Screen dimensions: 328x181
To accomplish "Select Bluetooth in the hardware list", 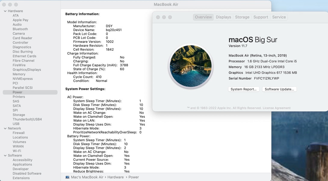I will point(20,29).
